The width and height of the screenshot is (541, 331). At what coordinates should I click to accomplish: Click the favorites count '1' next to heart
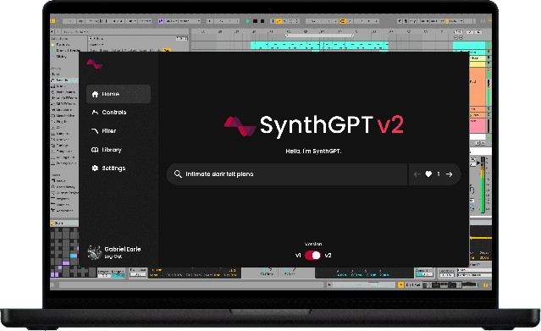point(439,174)
